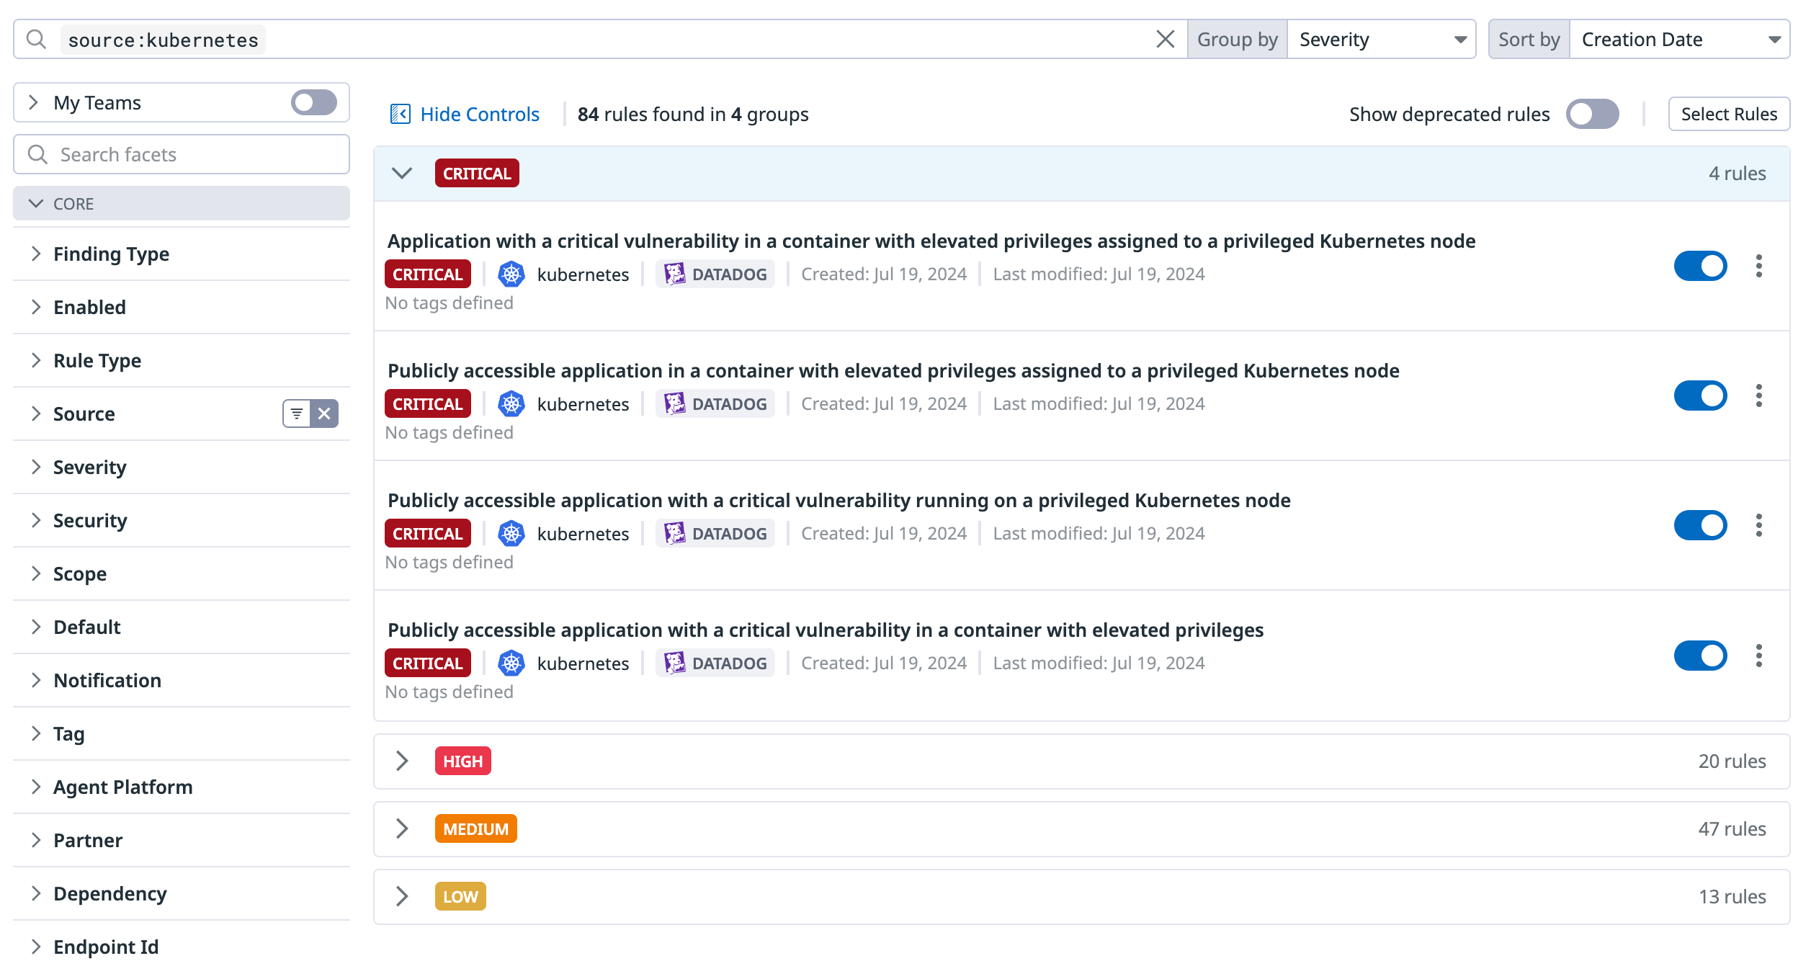
Task: Click CRITICAL badge in the group header
Action: (477, 173)
